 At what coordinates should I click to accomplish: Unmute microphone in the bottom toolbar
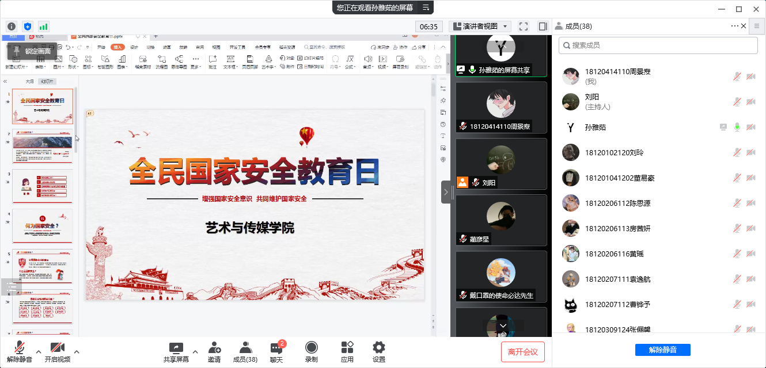(20, 352)
